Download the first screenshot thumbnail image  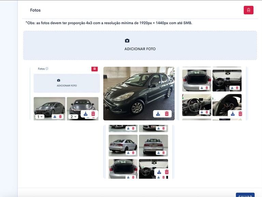click(x=86, y=114)
